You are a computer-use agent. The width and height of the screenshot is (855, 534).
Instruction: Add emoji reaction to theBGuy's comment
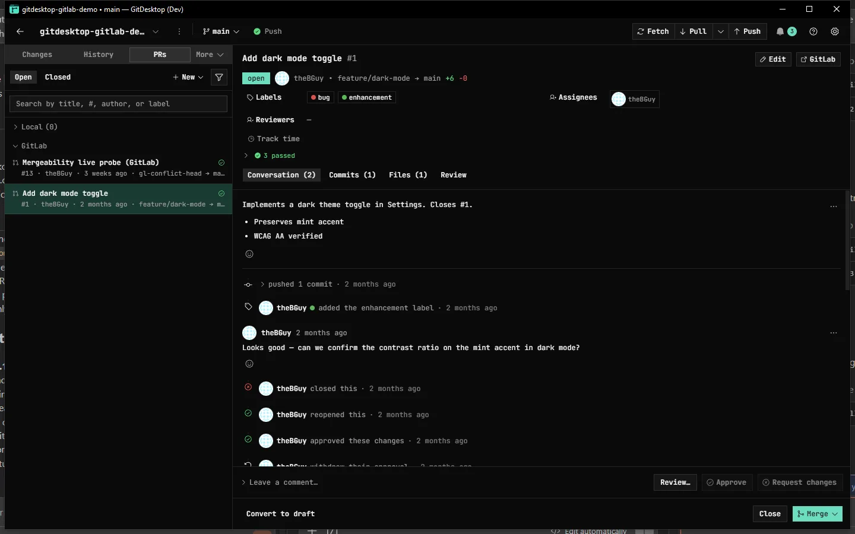249,364
